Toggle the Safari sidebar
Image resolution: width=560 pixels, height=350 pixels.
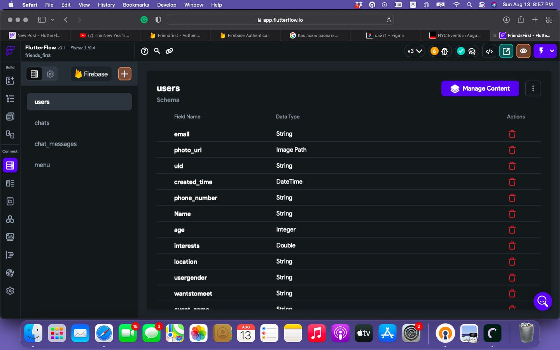42,20
